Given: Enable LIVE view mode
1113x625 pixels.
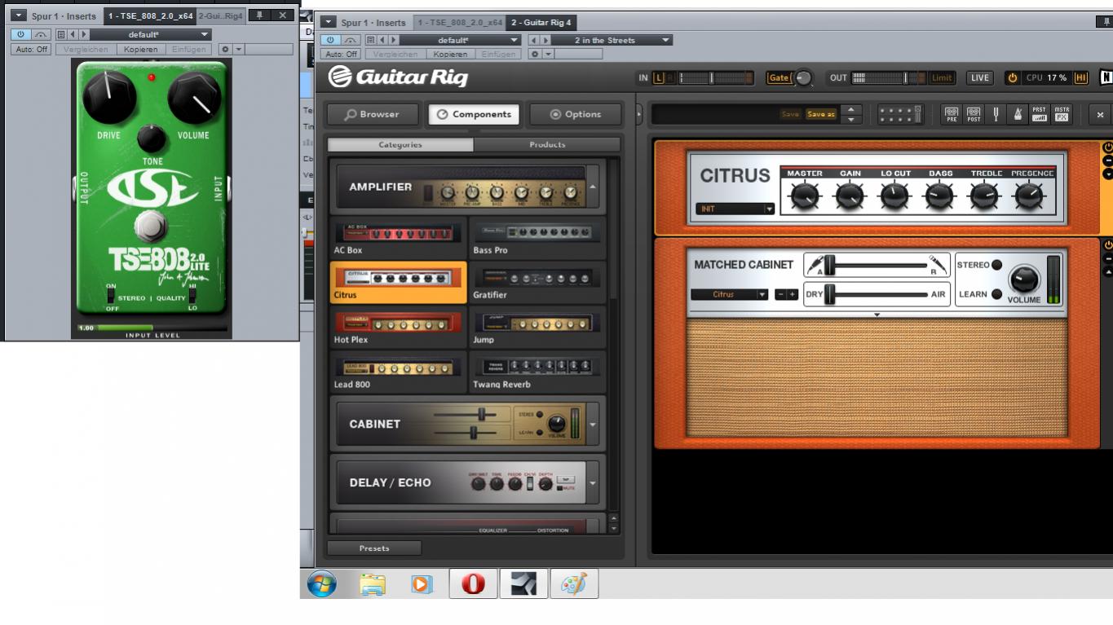Looking at the screenshot, I should (x=979, y=78).
